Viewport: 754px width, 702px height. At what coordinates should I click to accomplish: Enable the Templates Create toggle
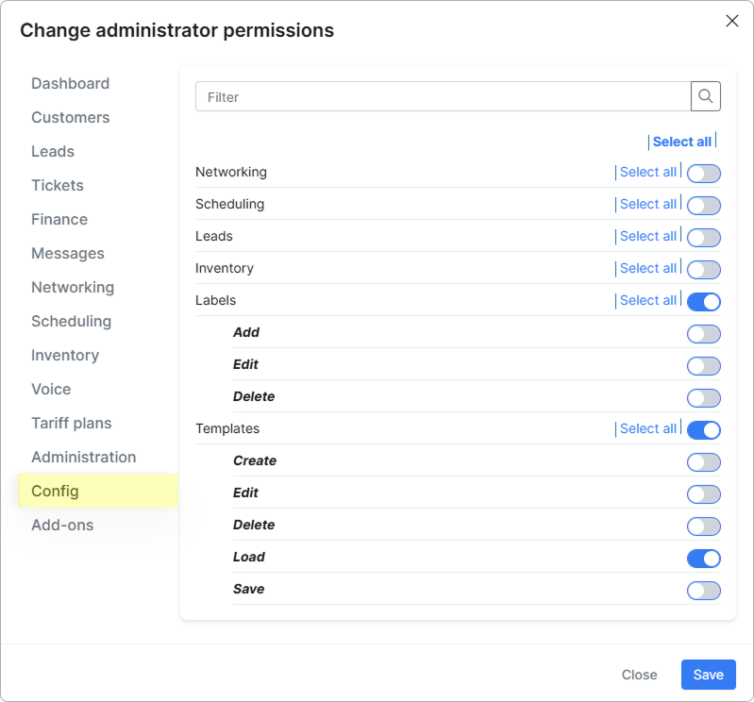point(703,462)
